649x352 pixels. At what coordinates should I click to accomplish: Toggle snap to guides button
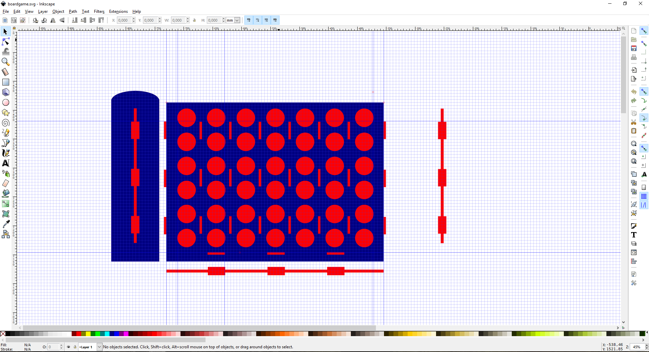point(644,205)
